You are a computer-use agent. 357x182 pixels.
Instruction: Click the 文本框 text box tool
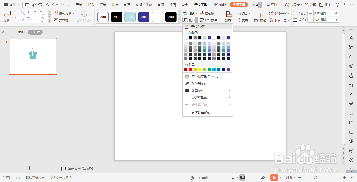point(62,20)
